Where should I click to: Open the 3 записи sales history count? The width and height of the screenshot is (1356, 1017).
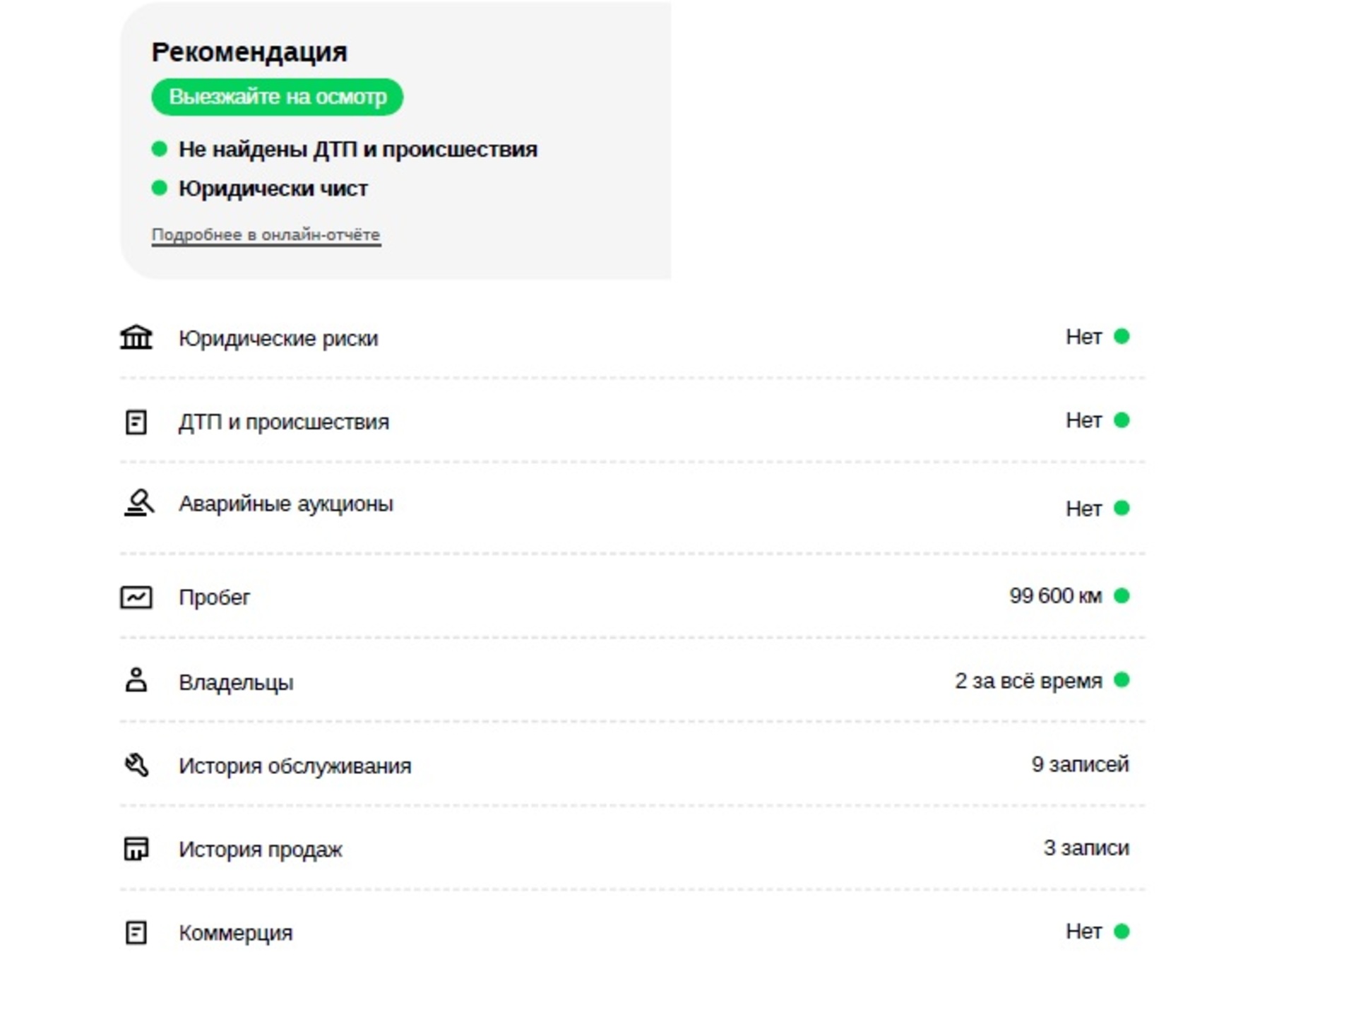[1086, 847]
